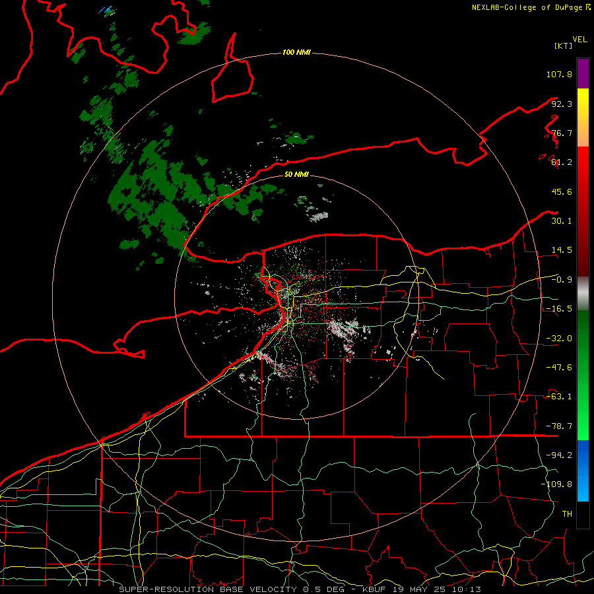Click the 92.3 velocity scale value
Viewport: 594px width, 594px height.
(x=562, y=104)
